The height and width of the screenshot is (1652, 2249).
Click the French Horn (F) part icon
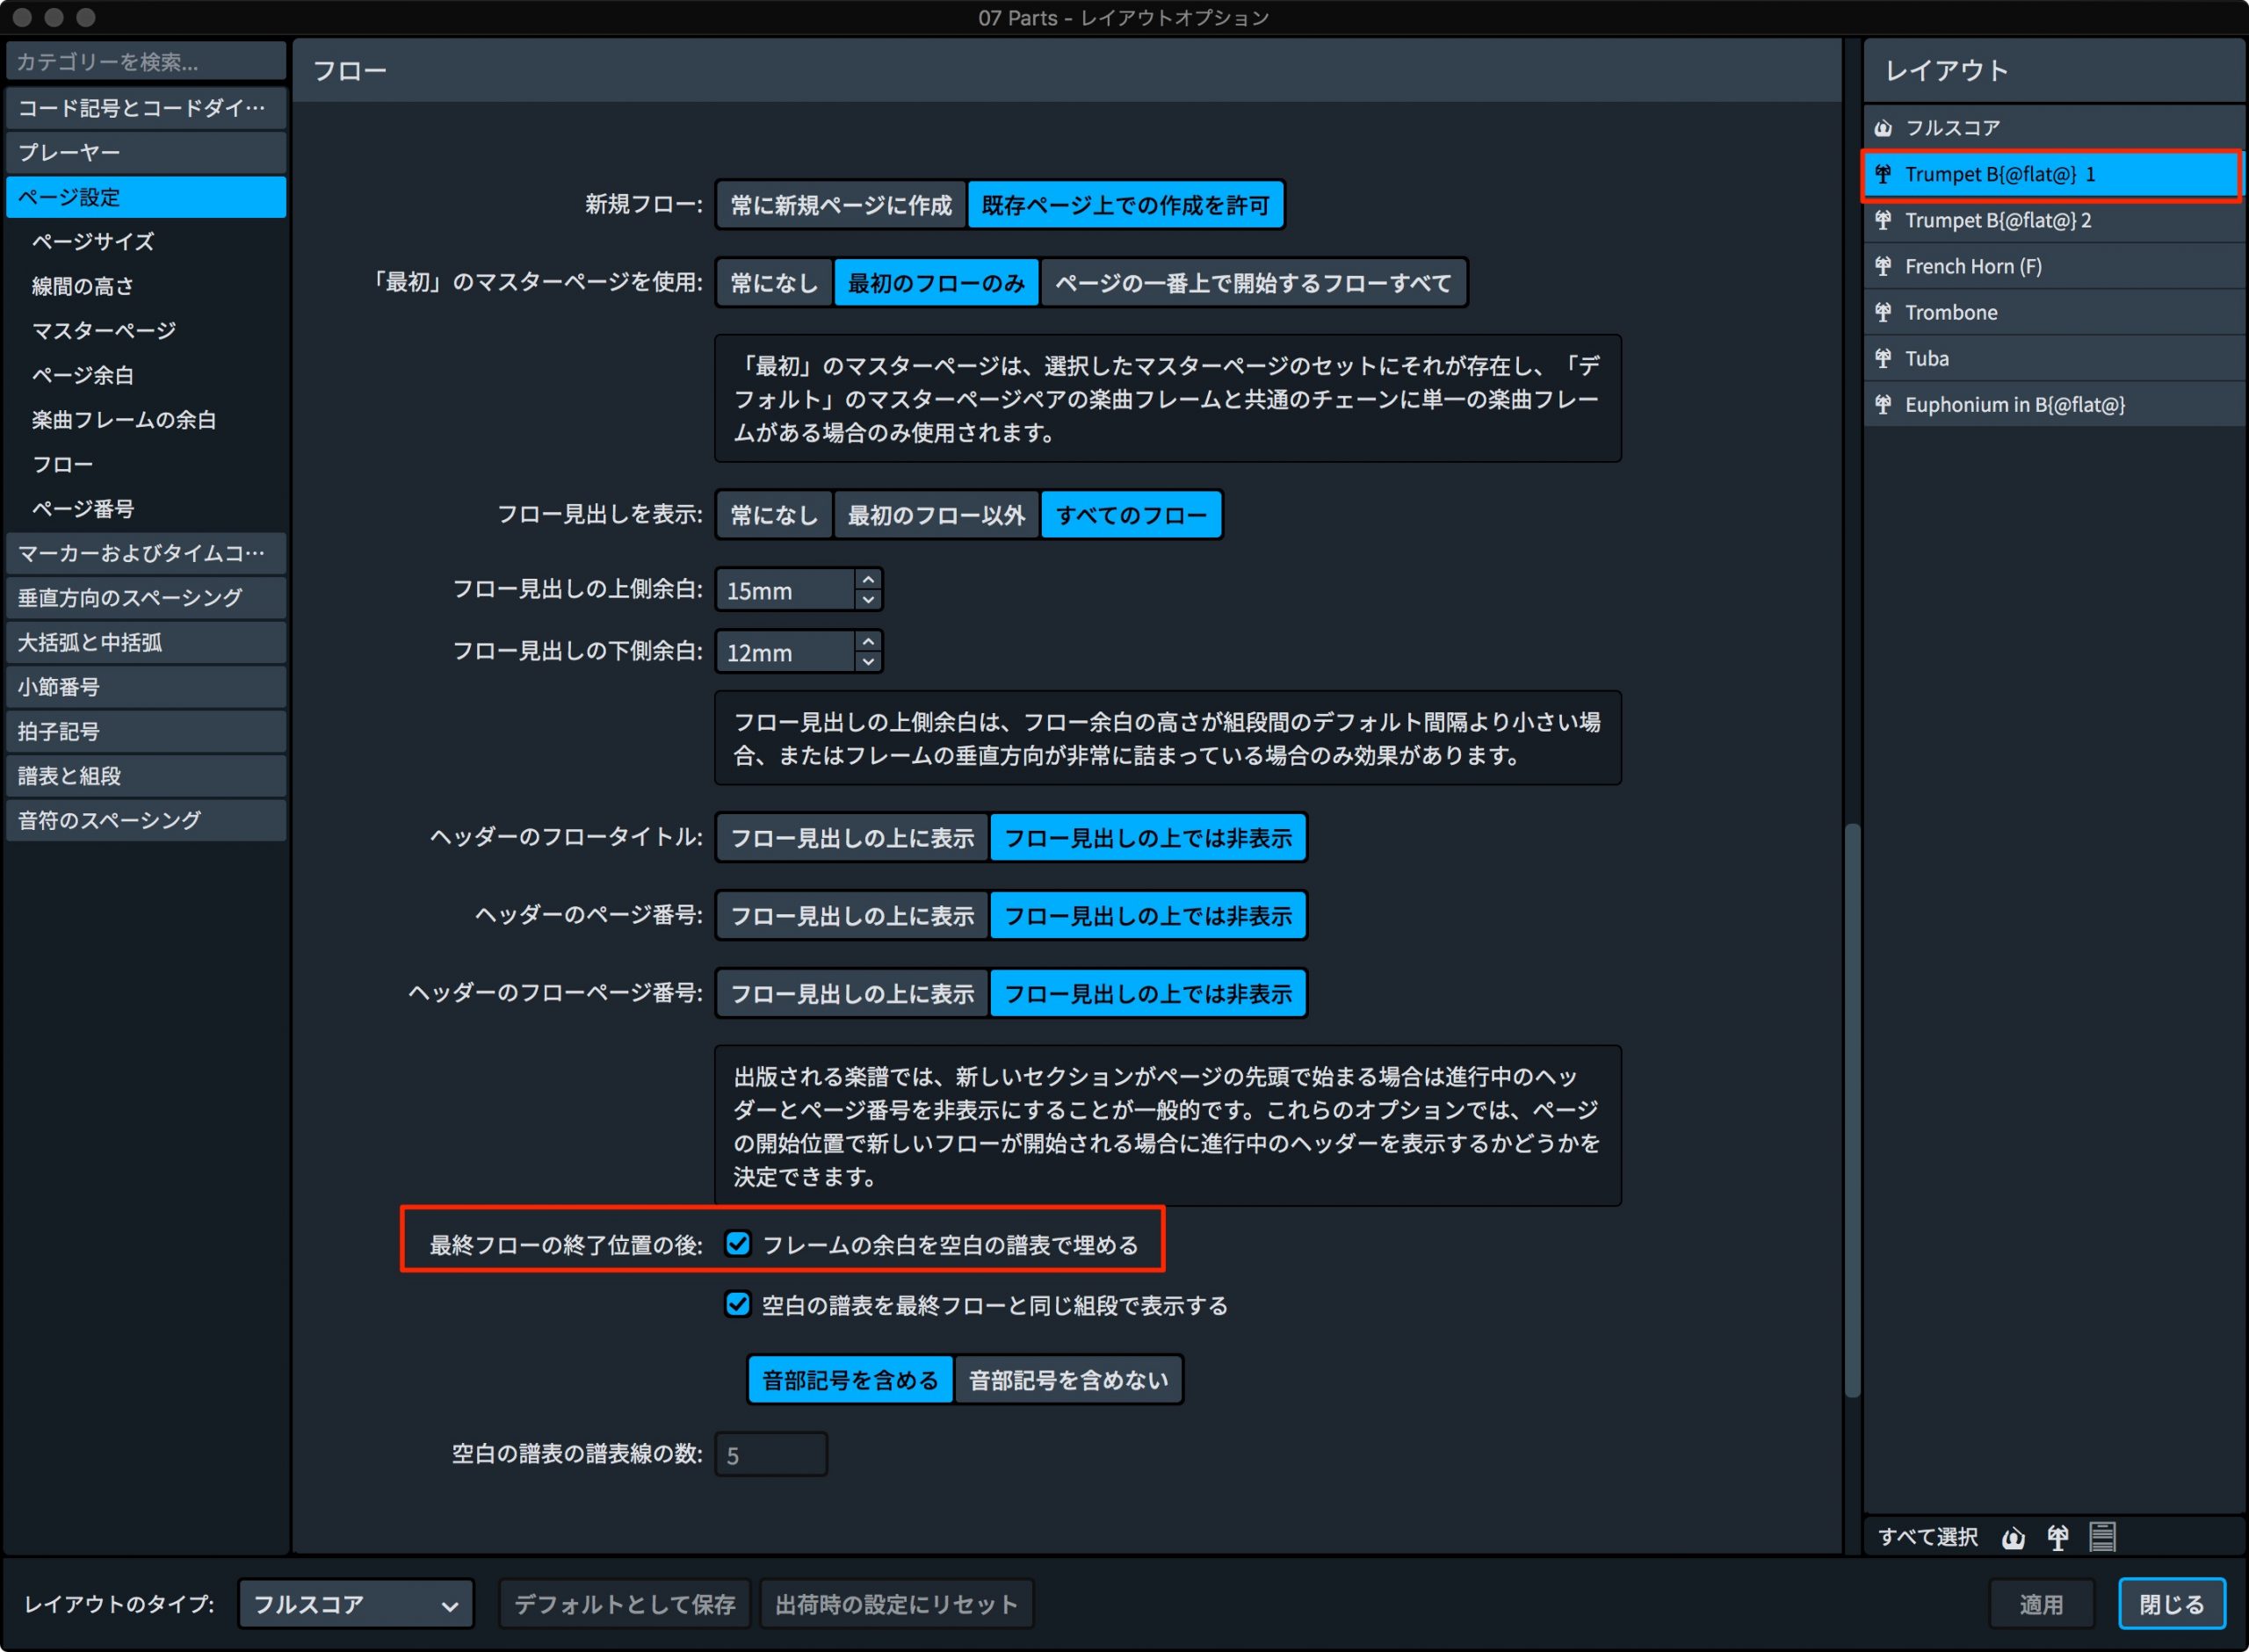pyautogui.click(x=1883, y=266)
